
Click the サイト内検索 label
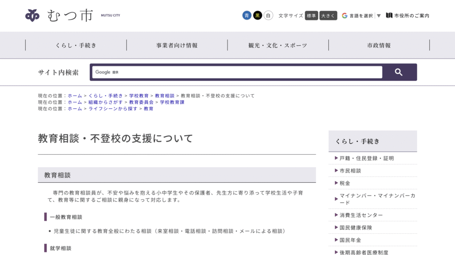58,72
